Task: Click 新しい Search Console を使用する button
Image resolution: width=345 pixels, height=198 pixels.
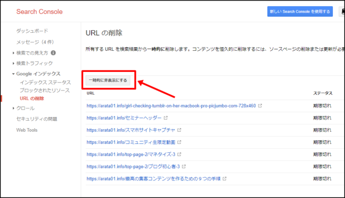Action: tap(300, 12)
